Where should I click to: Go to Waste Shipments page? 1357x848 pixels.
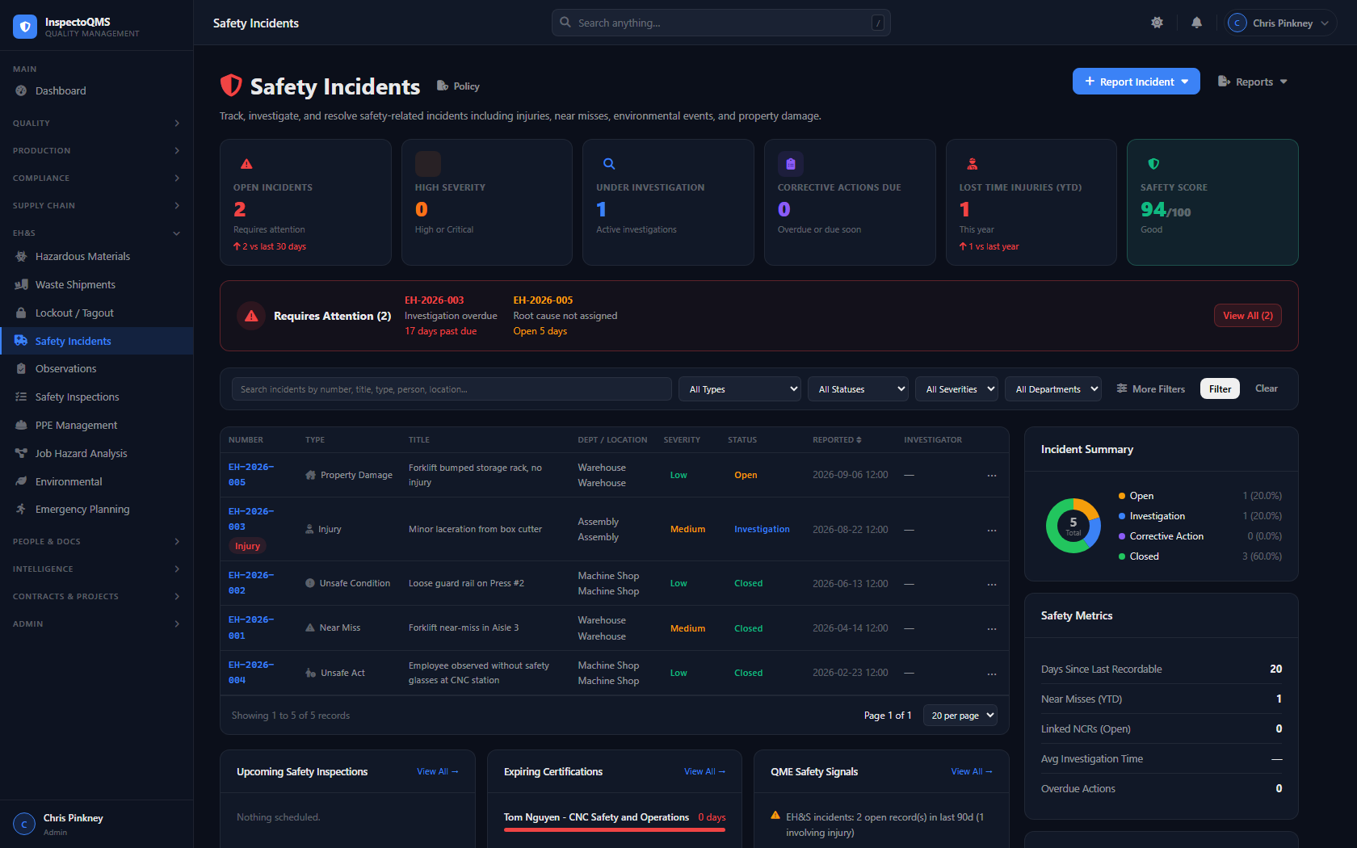tap(75, 284)
